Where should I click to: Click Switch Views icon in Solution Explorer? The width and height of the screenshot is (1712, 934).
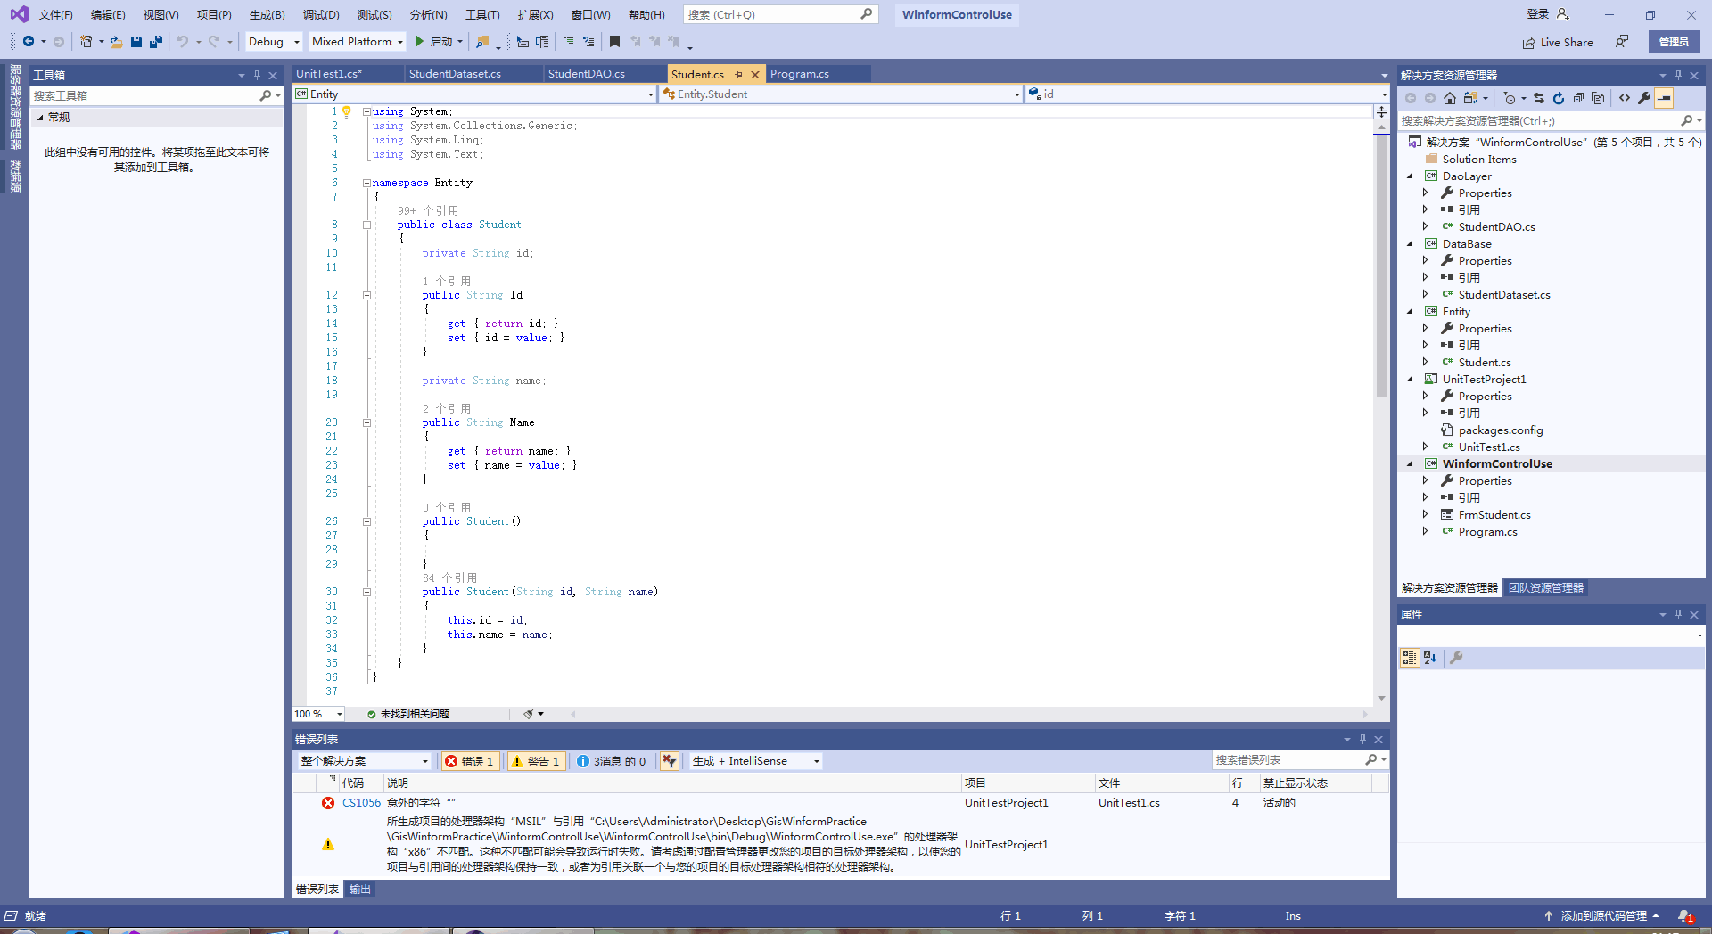1469,98
